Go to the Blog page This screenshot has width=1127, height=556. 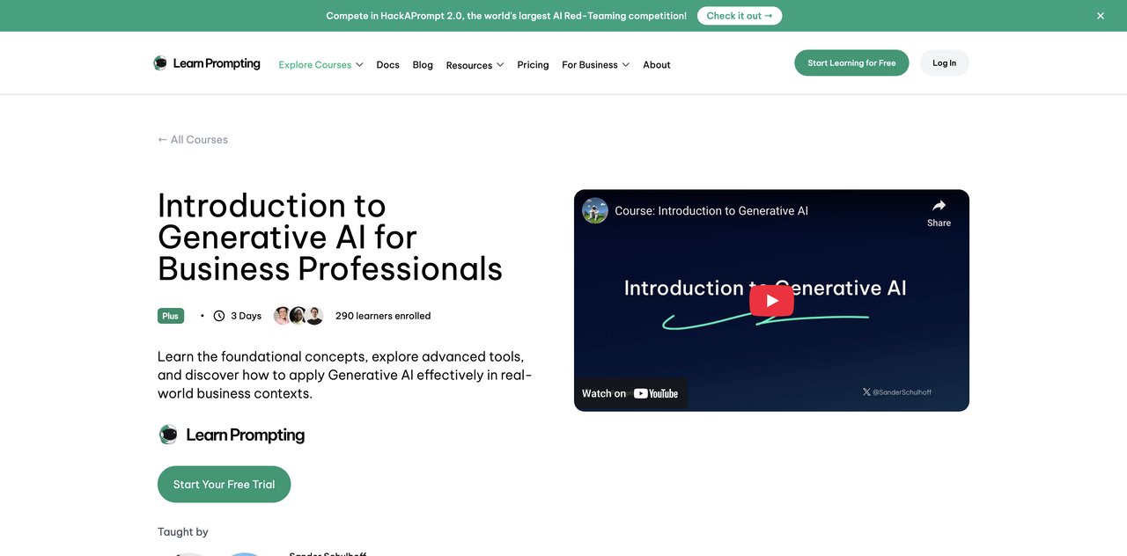[x=423, y=64]
